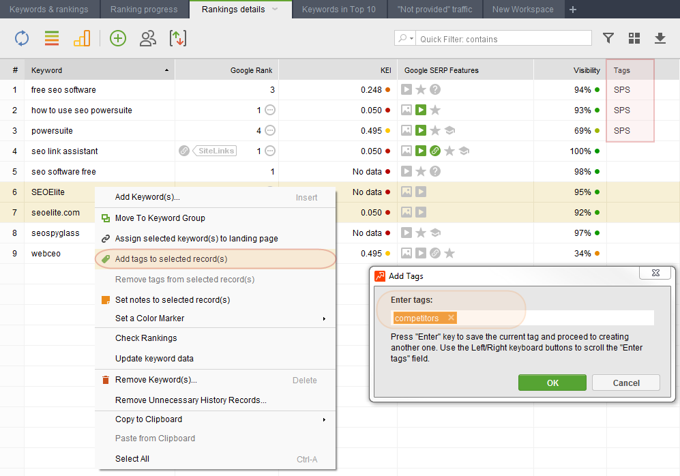
Task: Click the SPS tag for free seo software
Action: 622,90
